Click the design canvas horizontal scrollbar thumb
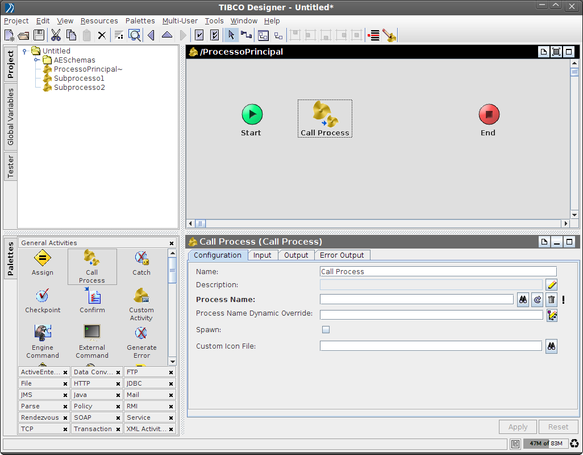 [x=200, y=224]
